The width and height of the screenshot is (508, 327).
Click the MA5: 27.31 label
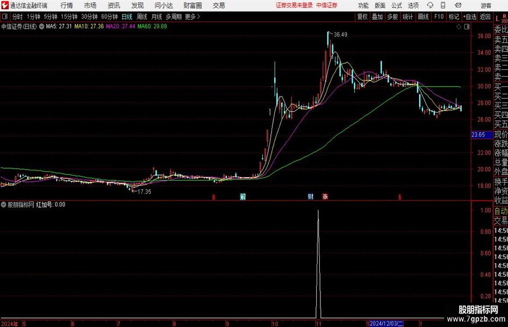(x=59, y=26)
